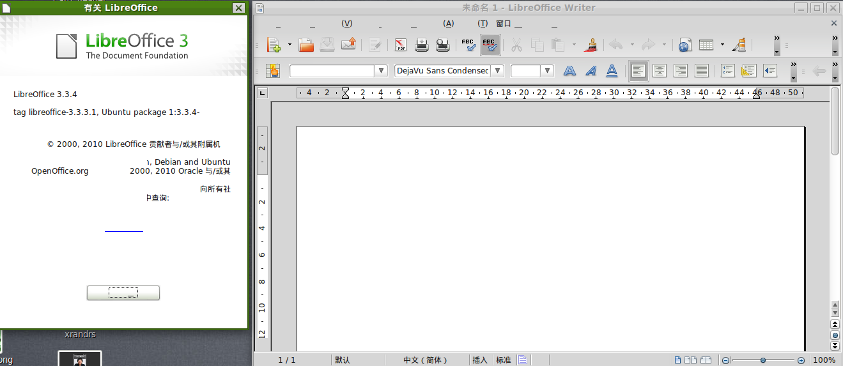The image size is (843, 366).
Task: Click in the paragraph style input field
Action: tap(332, 71)
